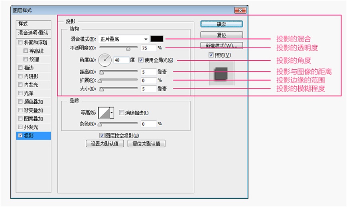Image resolution: width=347 pixels, height=207 pixels.
Task: Enable the 光泽 checkbox
Action: click(x=20, y=93)
